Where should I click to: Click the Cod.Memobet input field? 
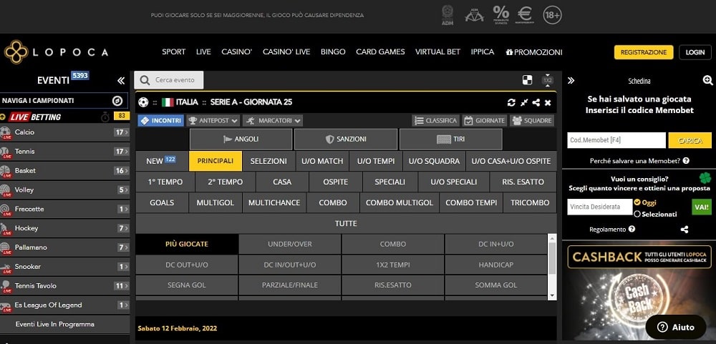616,140
